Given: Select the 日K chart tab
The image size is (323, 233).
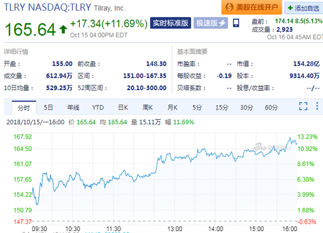Looking at the screenshot, I should (x=123, y=107).
